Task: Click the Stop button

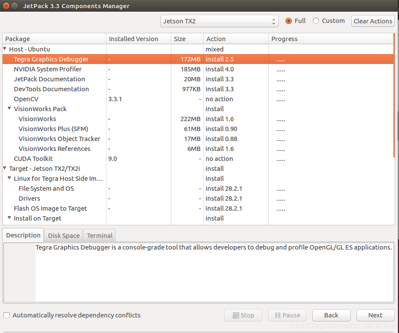Action: coord(243,315)
